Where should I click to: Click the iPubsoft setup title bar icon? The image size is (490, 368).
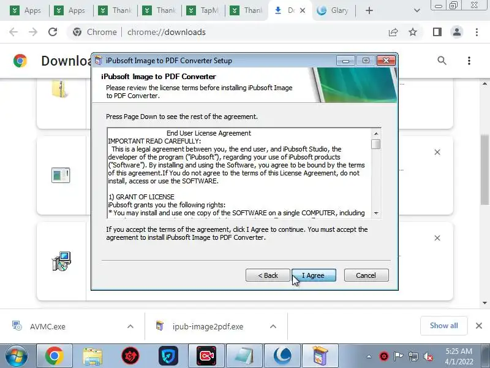click(x=99, y=60)
